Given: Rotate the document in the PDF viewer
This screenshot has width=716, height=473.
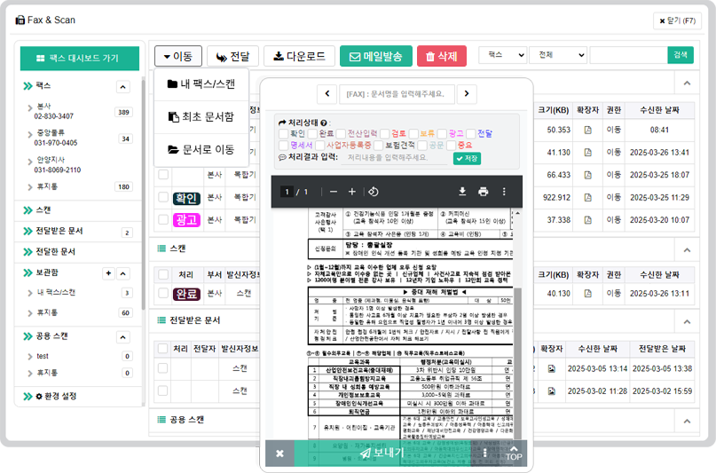Looking at the screenshot, I should point(373,192).
